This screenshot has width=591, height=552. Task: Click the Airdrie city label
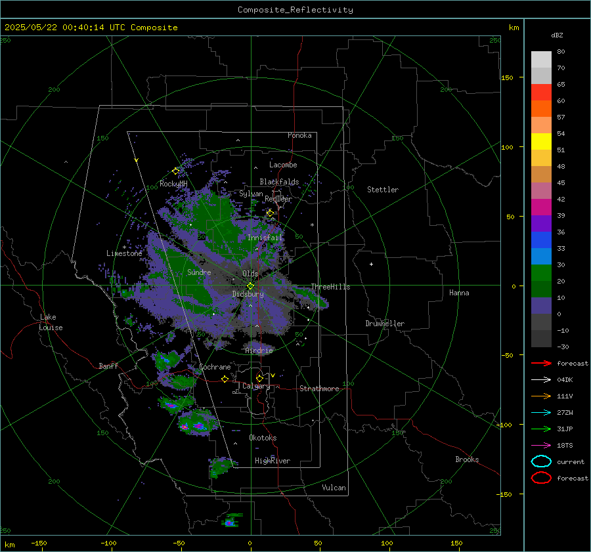tap(259, 350)
